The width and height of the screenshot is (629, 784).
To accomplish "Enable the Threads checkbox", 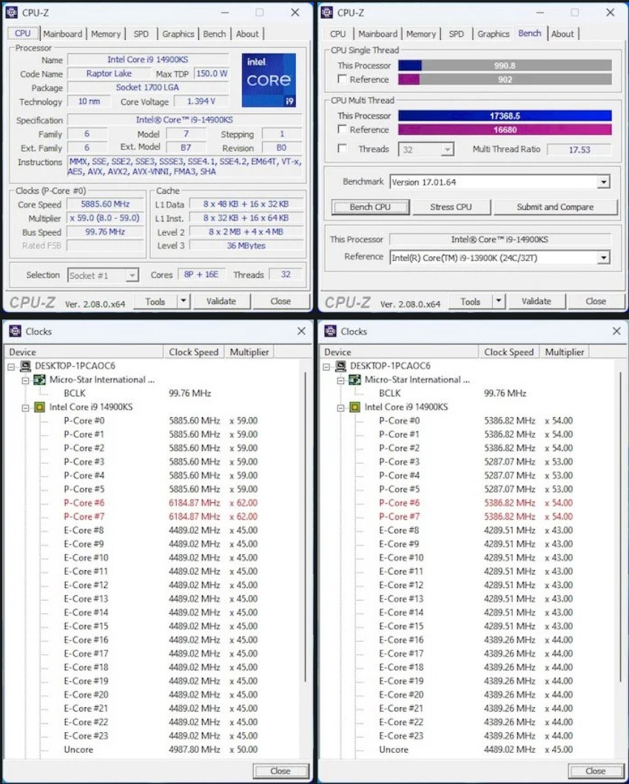I will 343,148.
